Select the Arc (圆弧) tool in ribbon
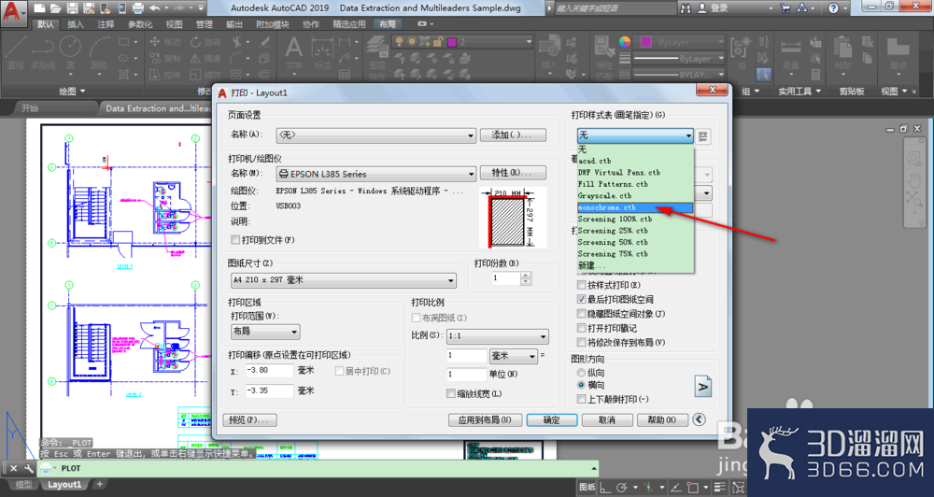The image size is (934, 497). tap(99, 53)
